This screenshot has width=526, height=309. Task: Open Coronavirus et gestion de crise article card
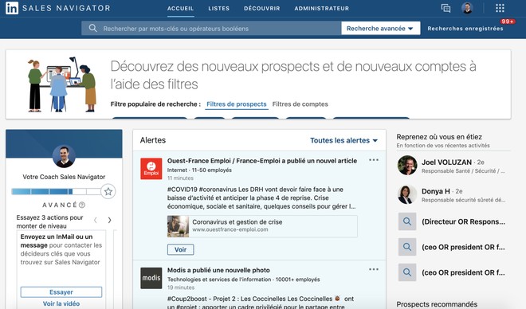click(262, 226)
